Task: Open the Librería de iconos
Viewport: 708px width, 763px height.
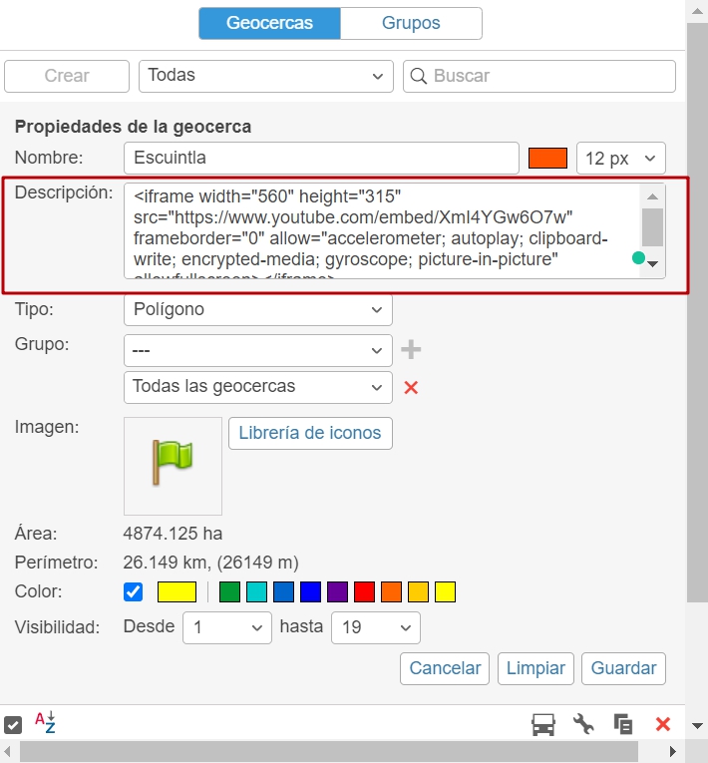Action: (310, 433)
